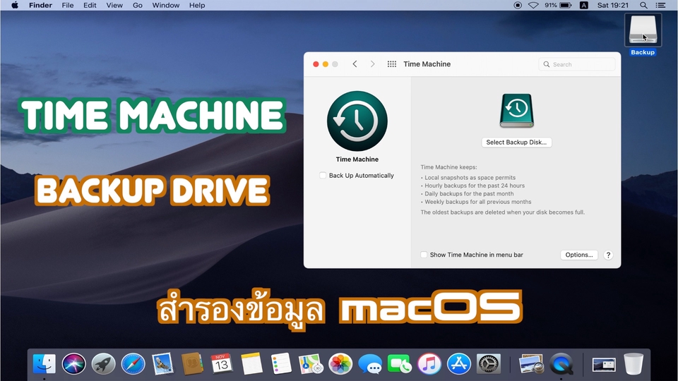Click the help question mark button
This screenshot has height=381, width=678.
(608, 255)
